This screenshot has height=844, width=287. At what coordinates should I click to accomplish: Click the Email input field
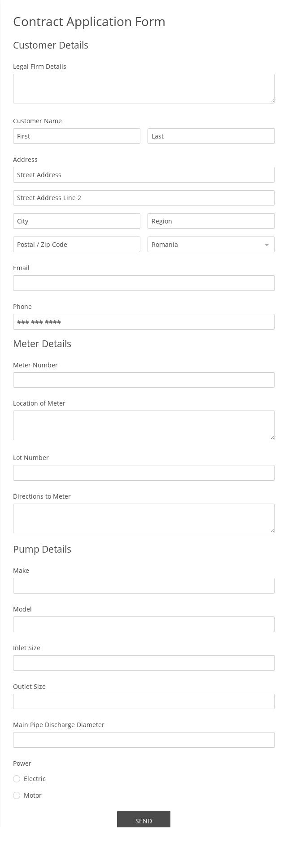(x=143, y=283)
